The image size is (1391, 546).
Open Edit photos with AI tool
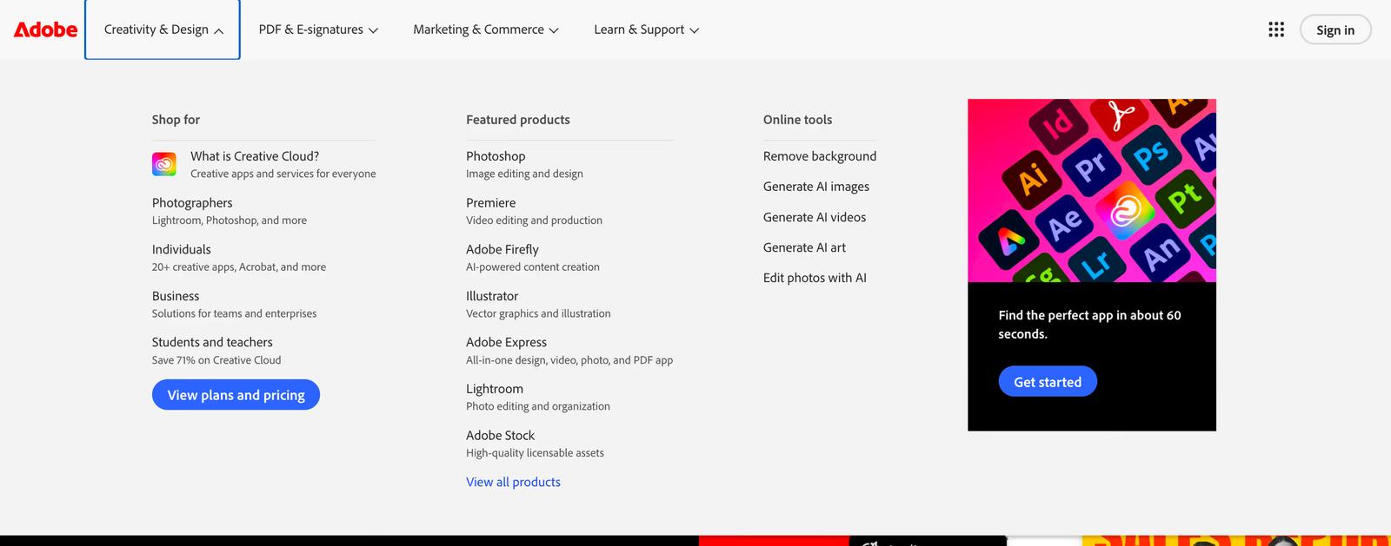click(815, 278)
